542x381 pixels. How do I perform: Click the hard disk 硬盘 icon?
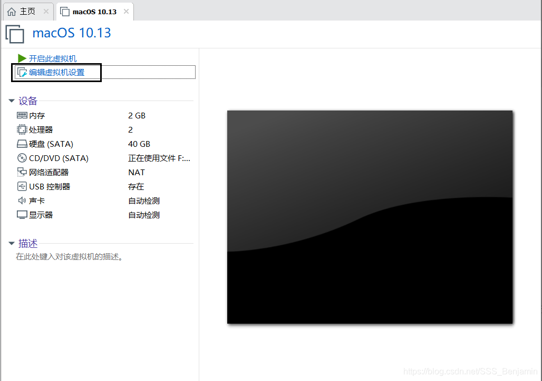(x=22, y=144)
